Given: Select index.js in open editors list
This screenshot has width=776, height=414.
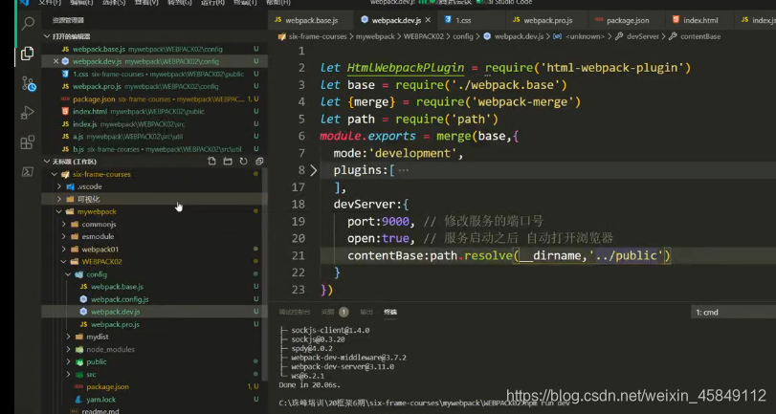Looking at the screenshot, I should [x=155, y=124].
